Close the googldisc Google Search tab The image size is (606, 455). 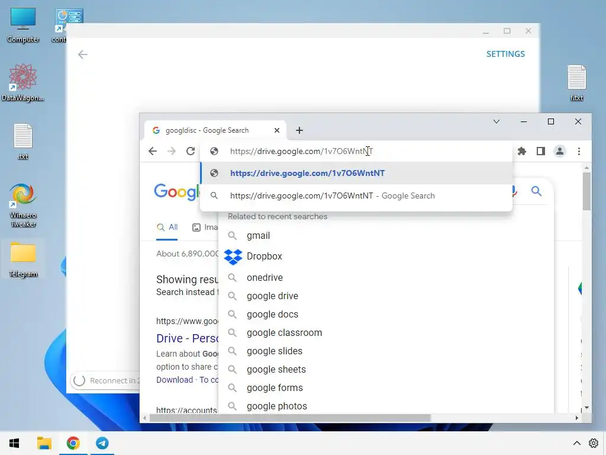(x=277, y=130)
